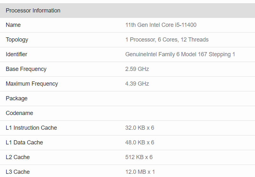Viewport: 255px width, 177px height.
Task: Click the 32.0 KB x 6 value
Action: (140, 128)
